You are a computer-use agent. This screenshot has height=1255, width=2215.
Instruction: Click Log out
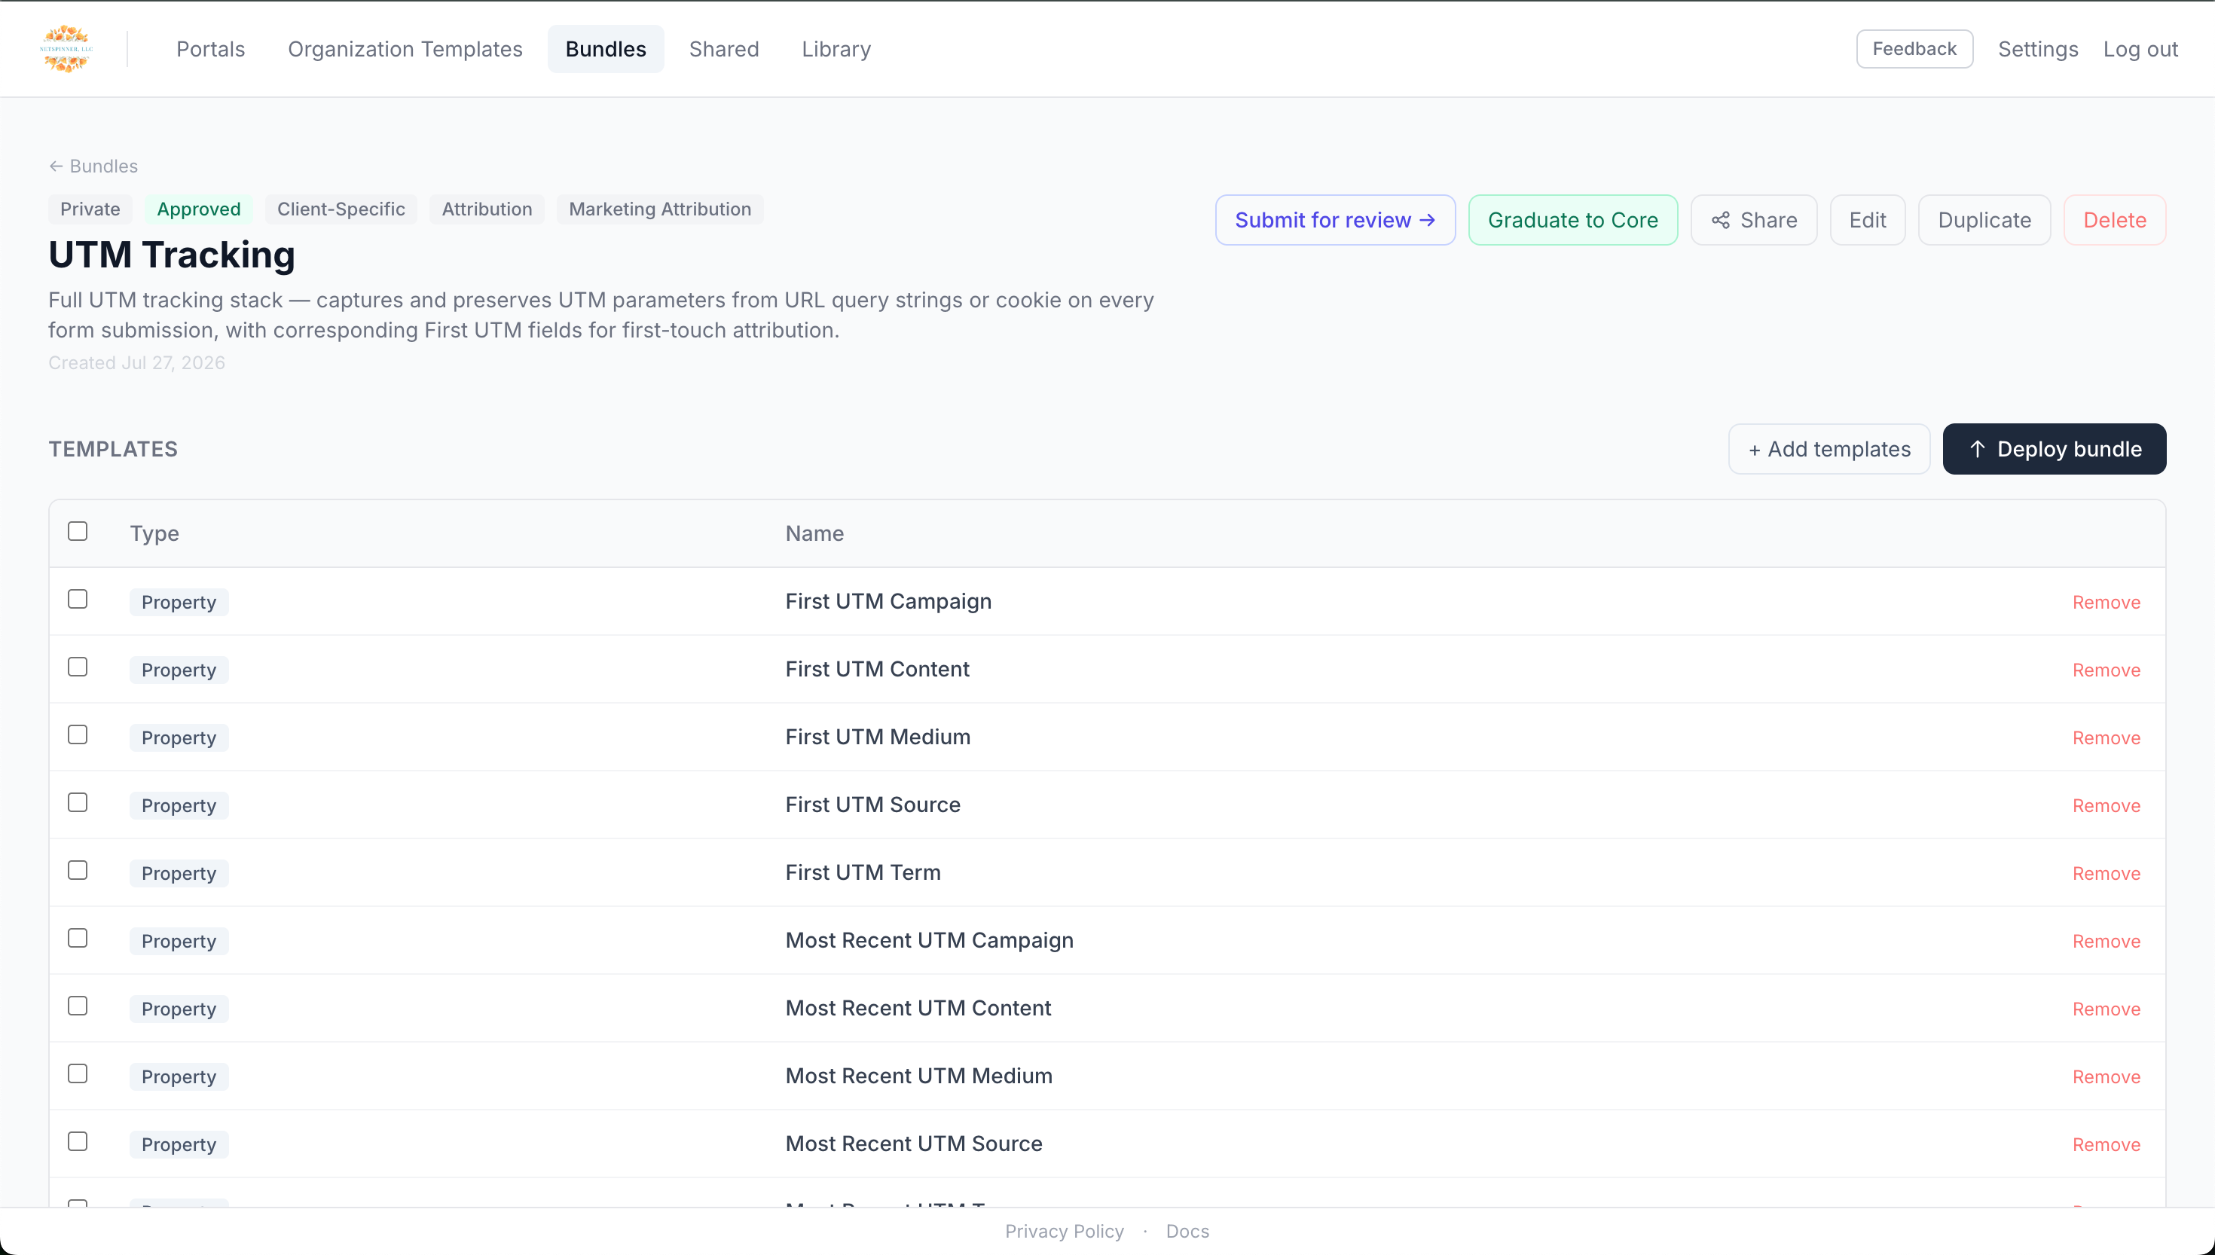(x=2140, y=49)
